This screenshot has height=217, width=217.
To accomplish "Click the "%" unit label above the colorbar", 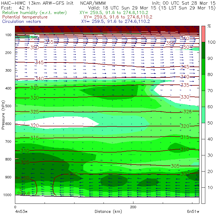I will [209, 26].
